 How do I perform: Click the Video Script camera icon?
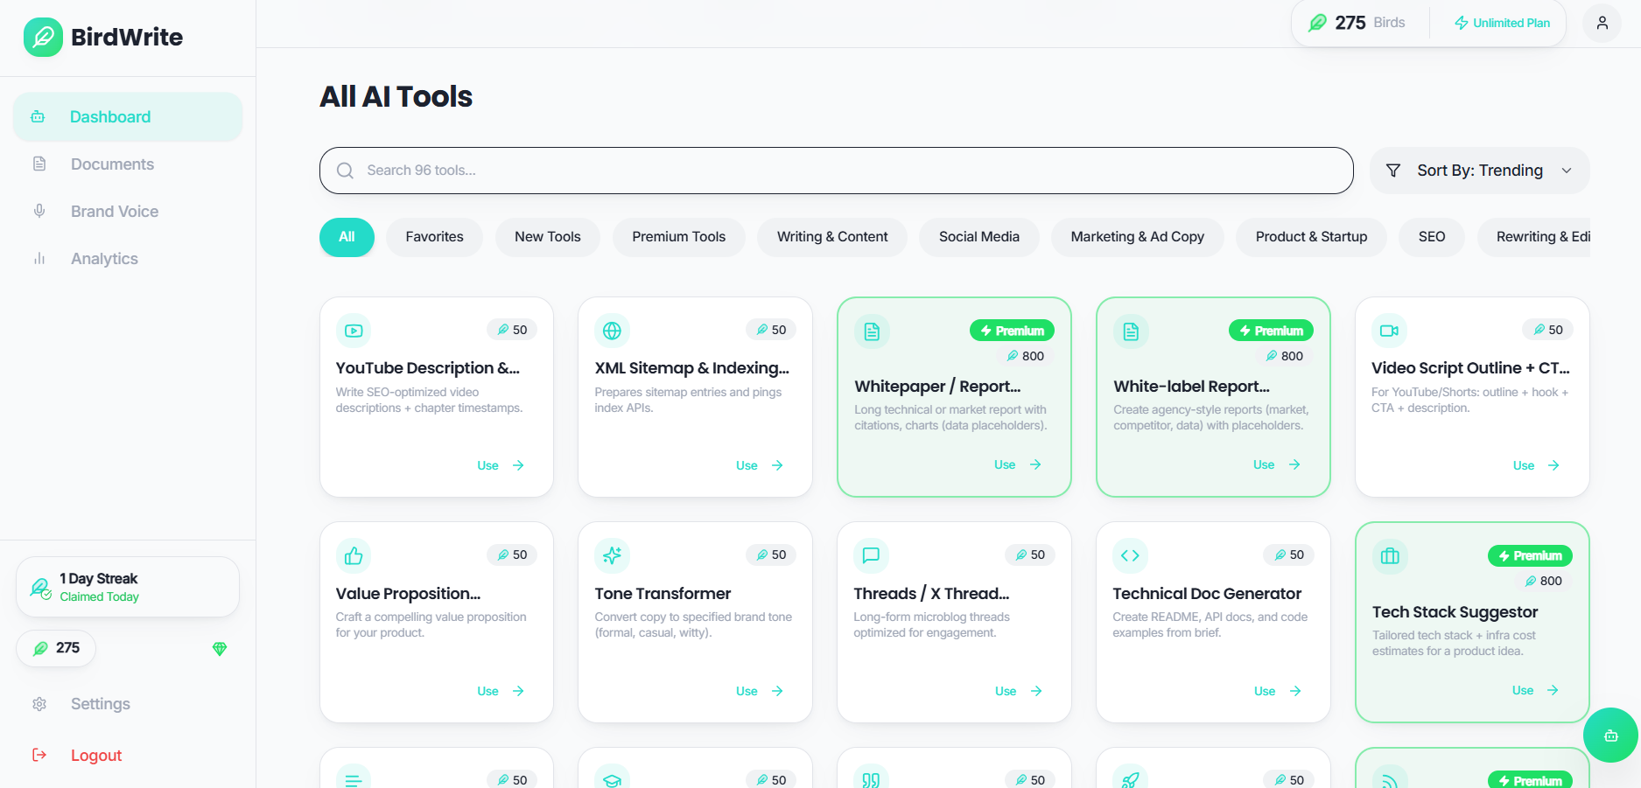[1389, 331]
